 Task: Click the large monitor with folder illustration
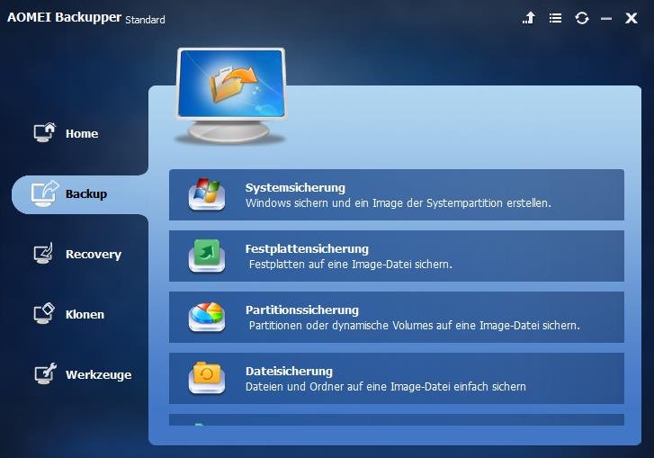pos(231,95)
